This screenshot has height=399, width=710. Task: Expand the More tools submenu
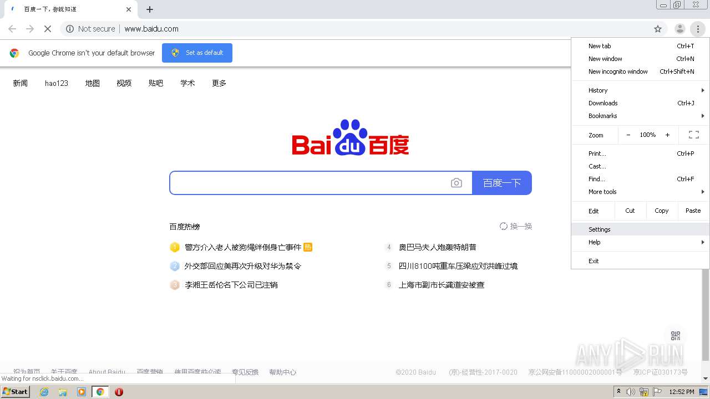[x=640, y=192]
